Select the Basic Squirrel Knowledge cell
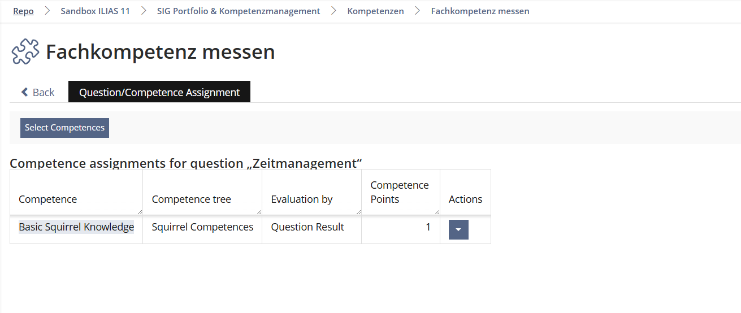 (x=76, y=227)
